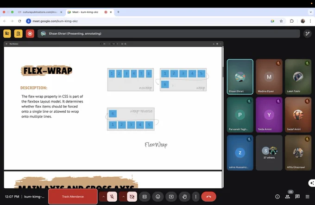The image size is (315, 205).
Task: Click the yellow camera-off extension icon
Action: 7,33
